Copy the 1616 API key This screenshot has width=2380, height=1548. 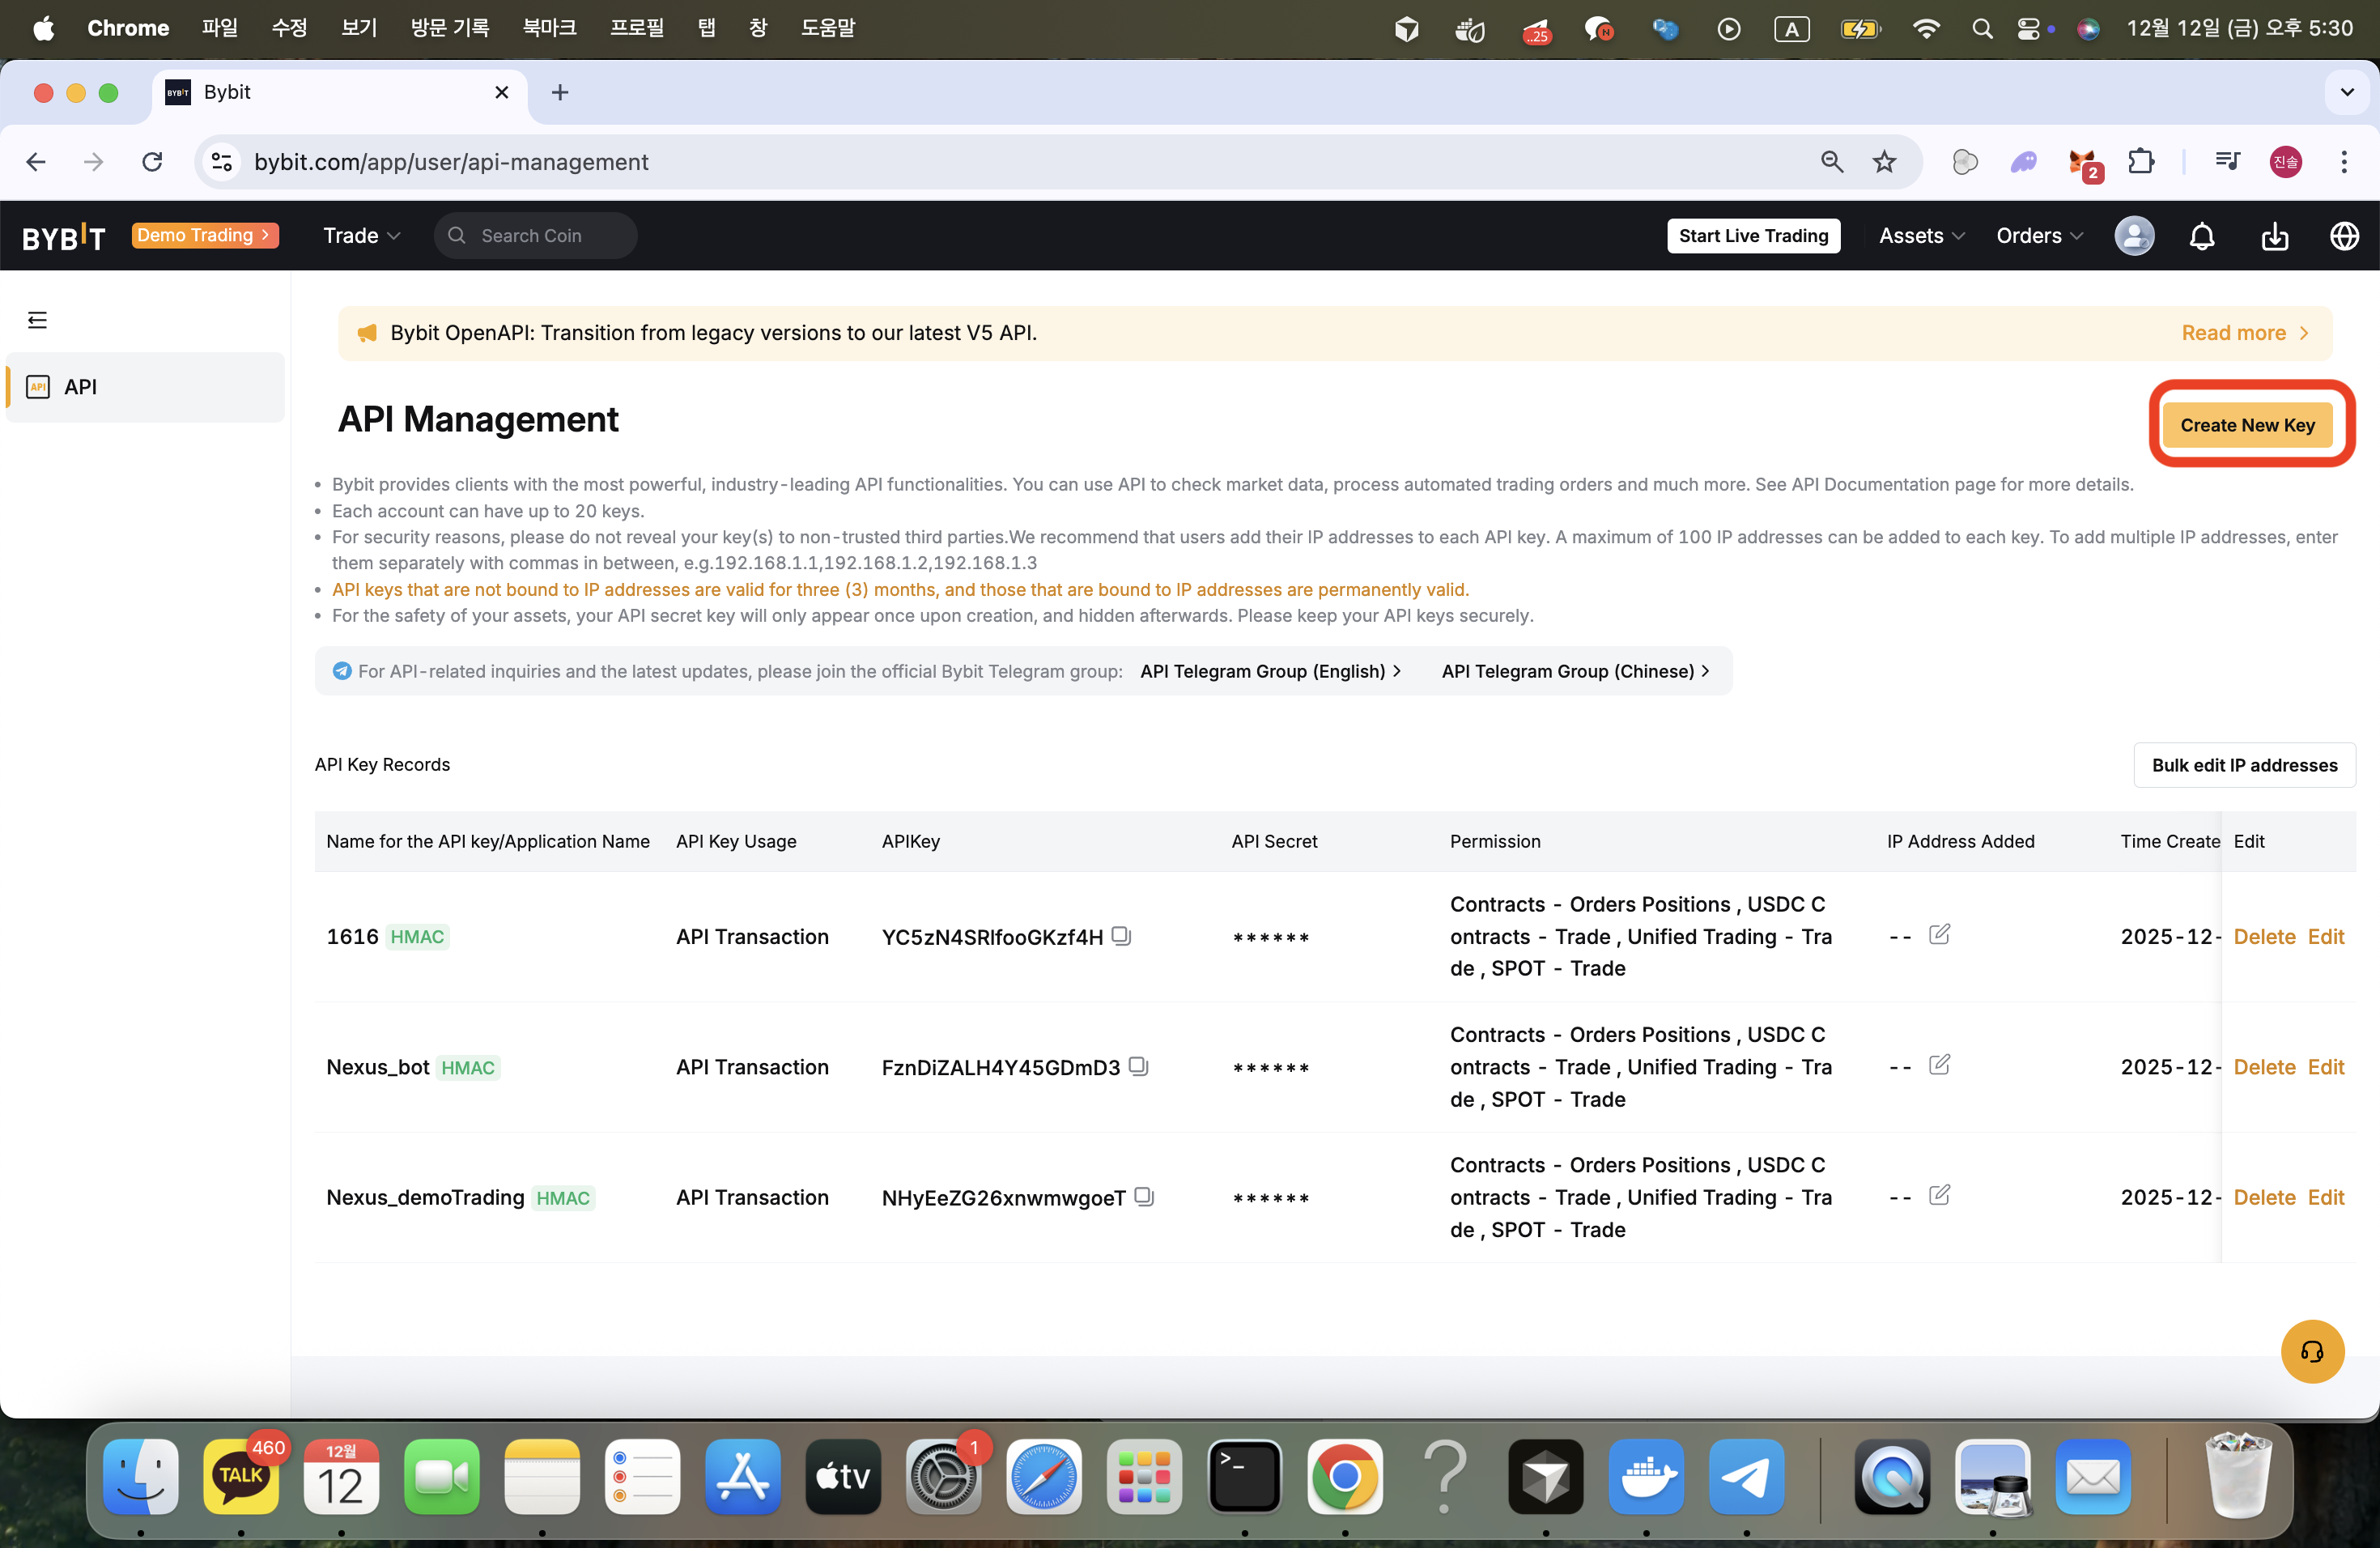coord(1121,936)
